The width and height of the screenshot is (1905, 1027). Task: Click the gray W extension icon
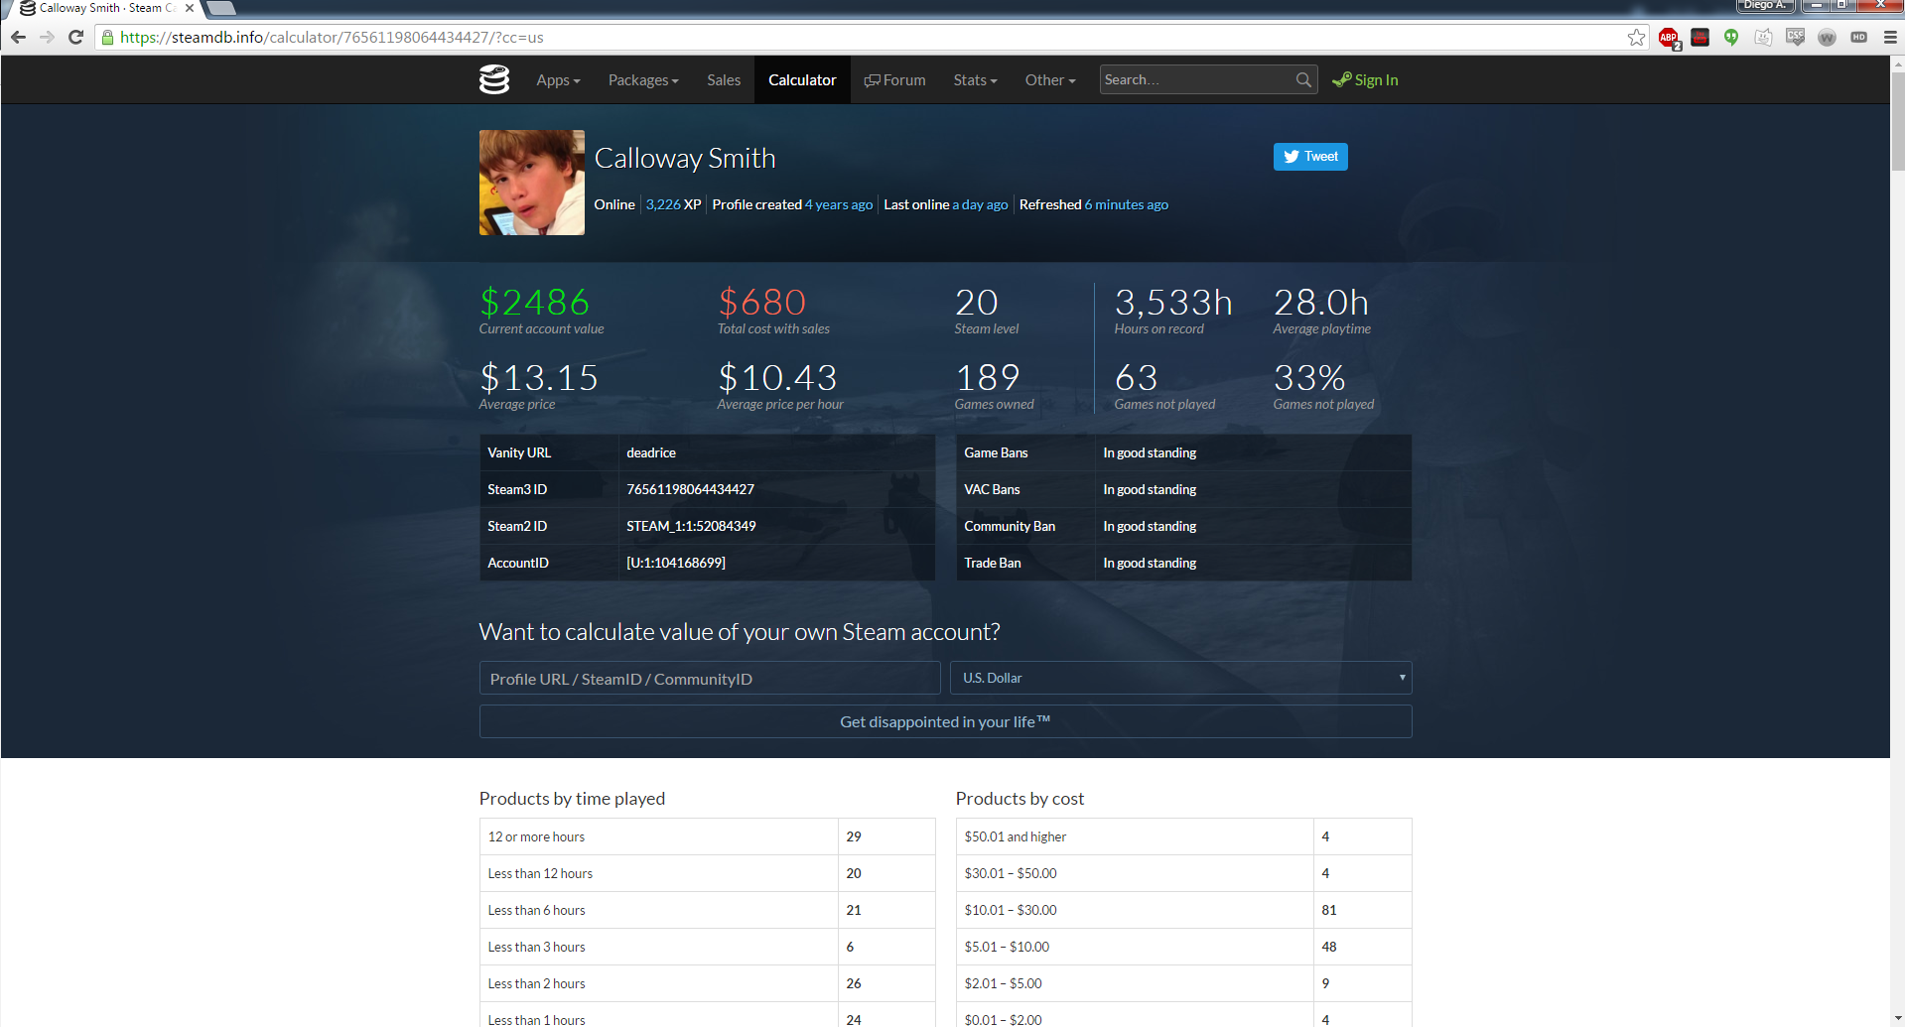1827,38
